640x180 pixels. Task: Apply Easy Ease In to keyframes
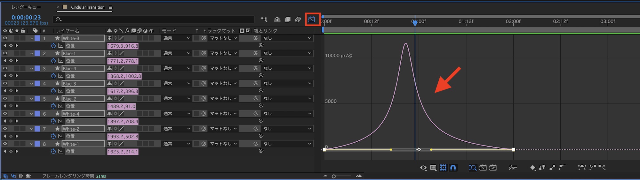(x=592, y=167)
